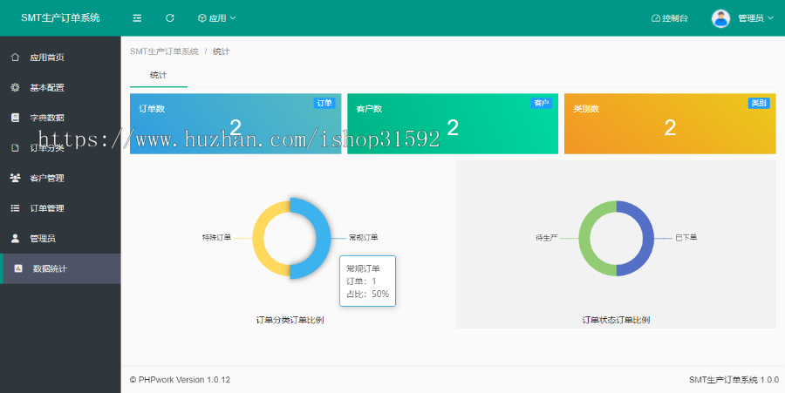Click the SMT生产订单系统 breadcrumb link
Viewport: 785px width, 393px height.
[x=164, y=51]
